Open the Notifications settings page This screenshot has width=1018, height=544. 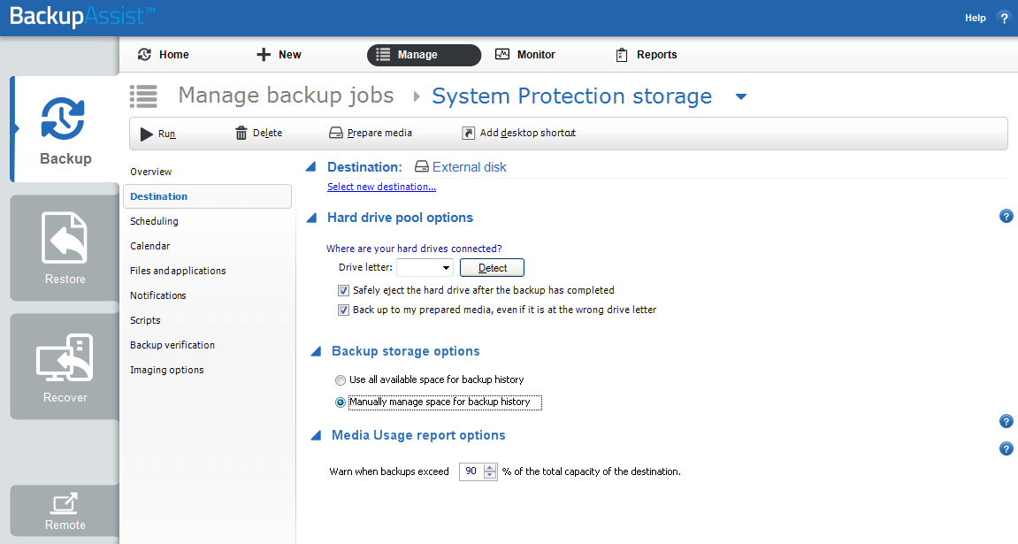[157, 295]
